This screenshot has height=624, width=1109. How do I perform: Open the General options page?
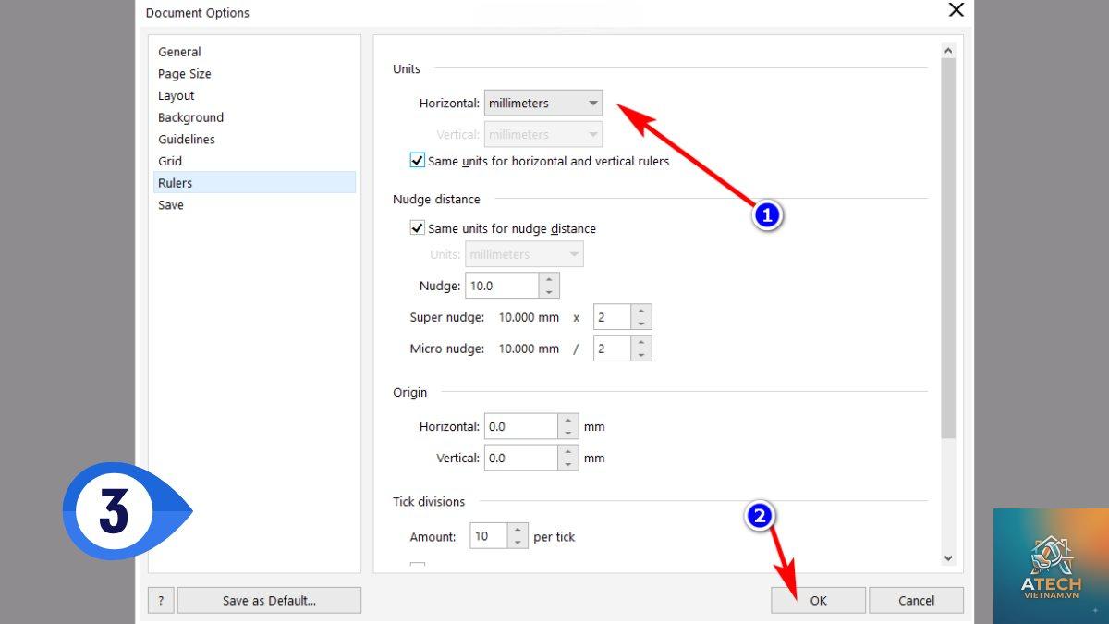[254, 52]
